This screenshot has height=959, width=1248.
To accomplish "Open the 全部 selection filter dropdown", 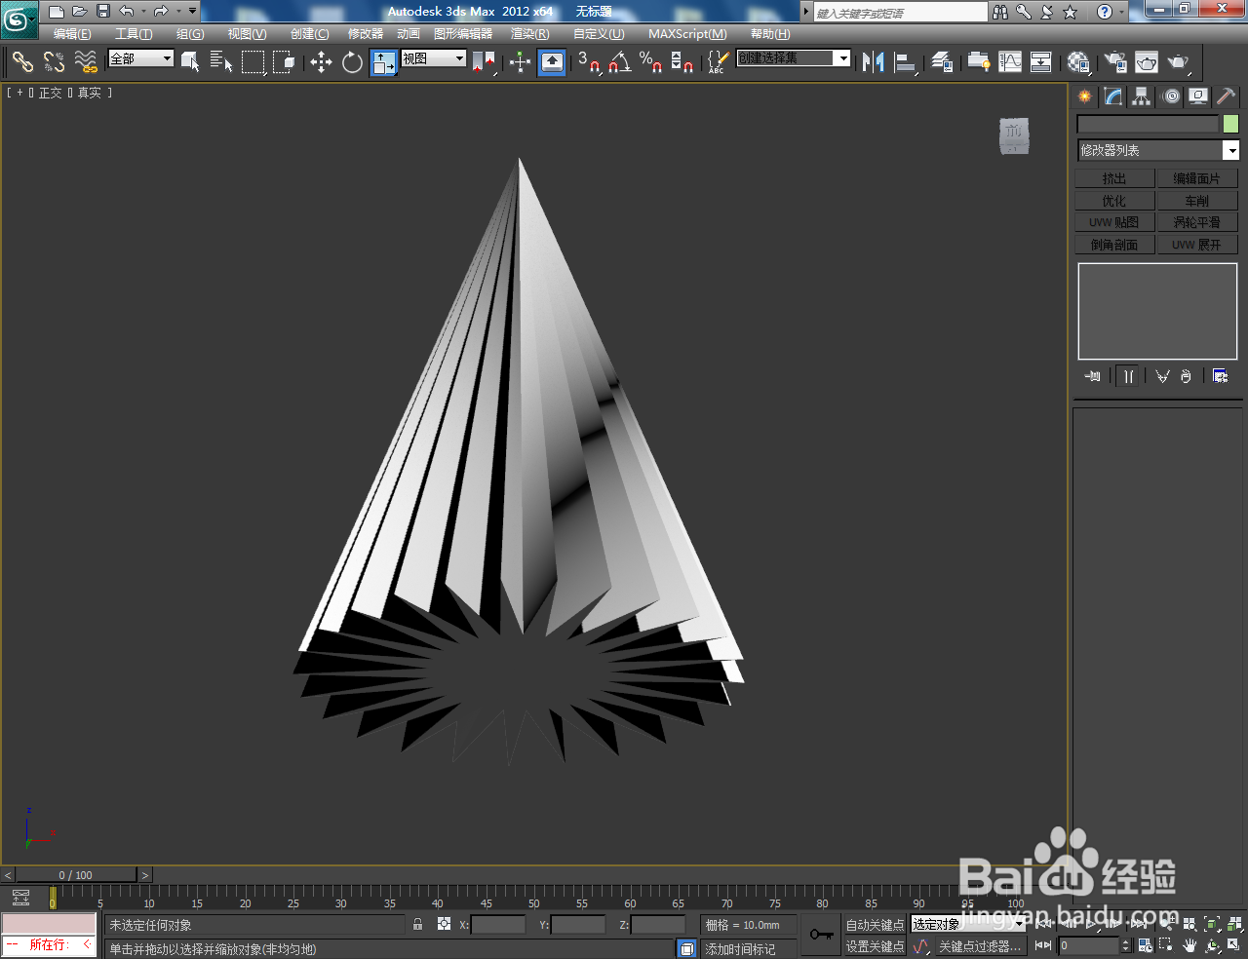I will [141, 59].
